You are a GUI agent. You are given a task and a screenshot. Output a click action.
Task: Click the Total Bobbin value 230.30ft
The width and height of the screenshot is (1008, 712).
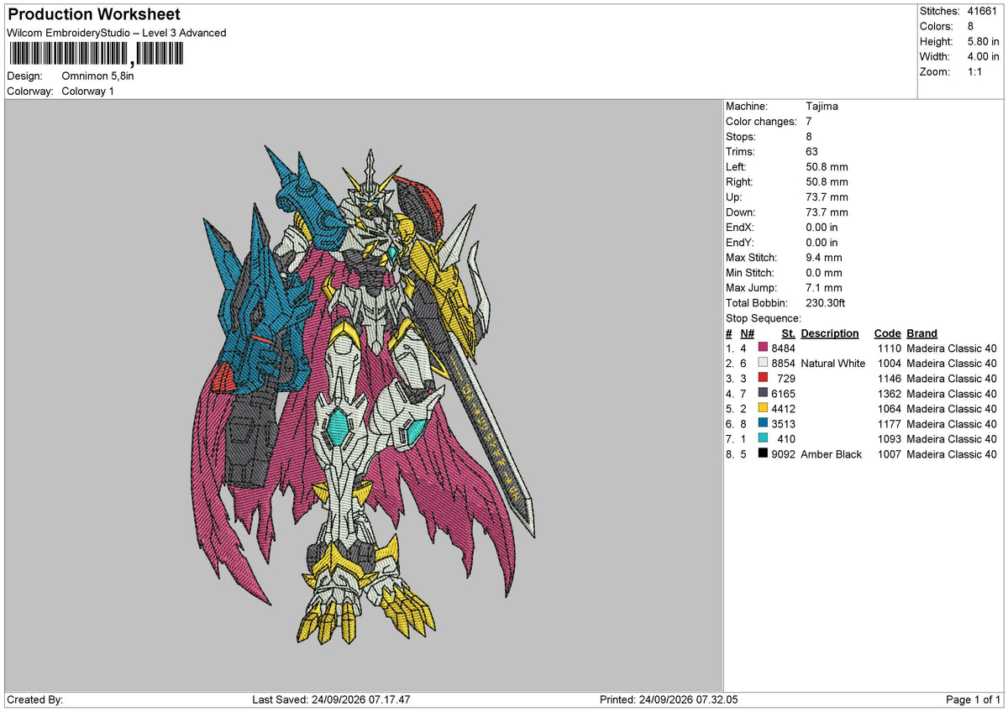(x=827, y=302)
